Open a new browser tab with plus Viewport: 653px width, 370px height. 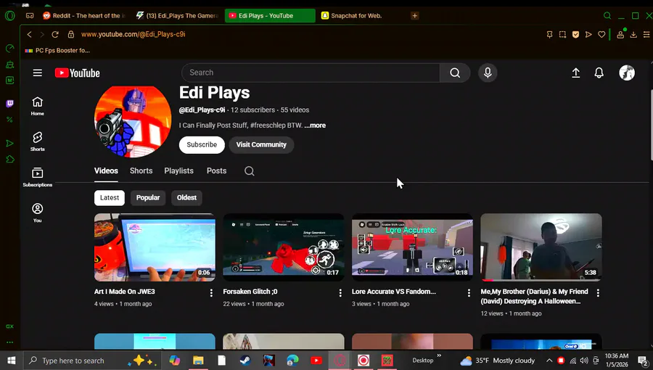coord(414,16)
